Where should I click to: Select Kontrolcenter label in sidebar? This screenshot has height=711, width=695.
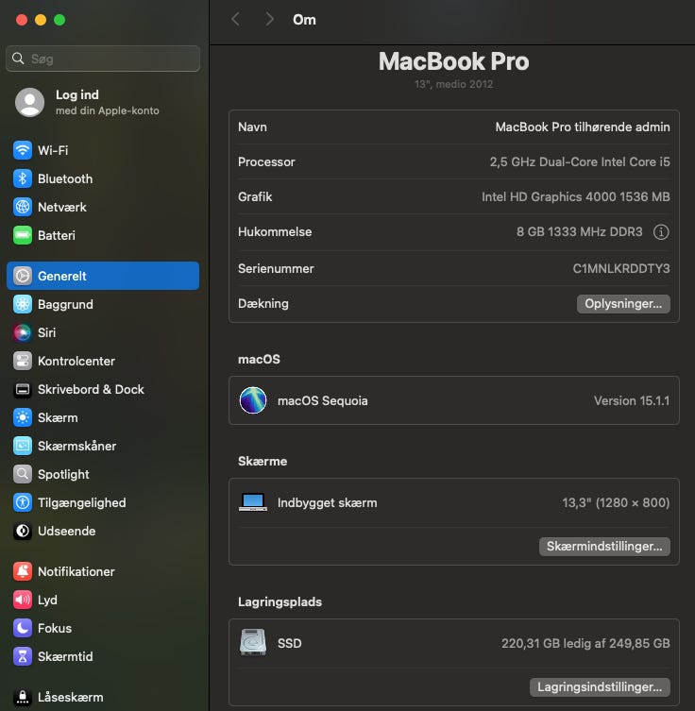click(76, 361)
